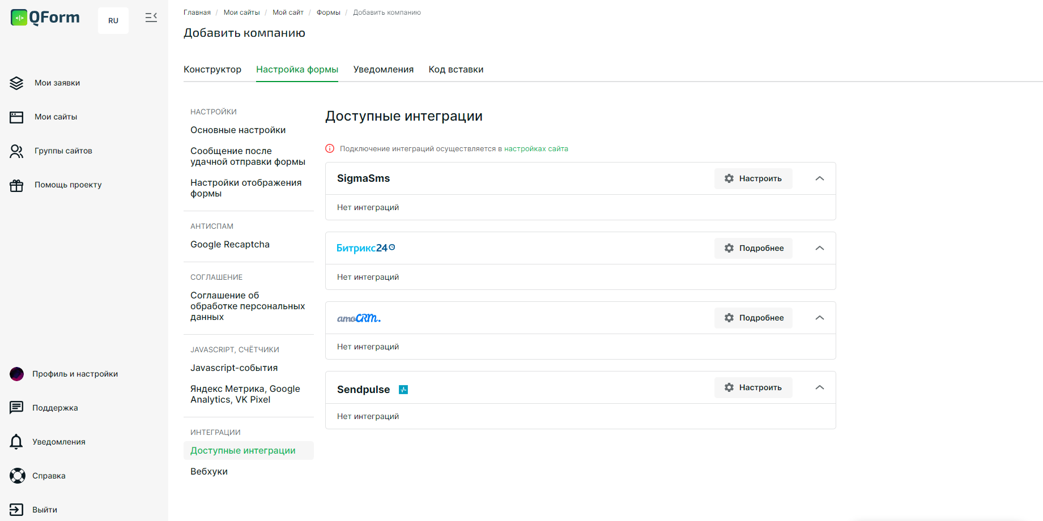Click Подробнее button for Битрикс24

[753, 248]
